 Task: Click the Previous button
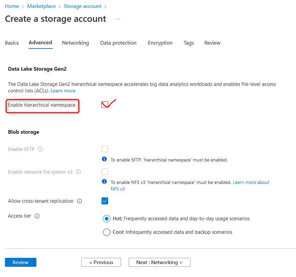pos(101,262)
